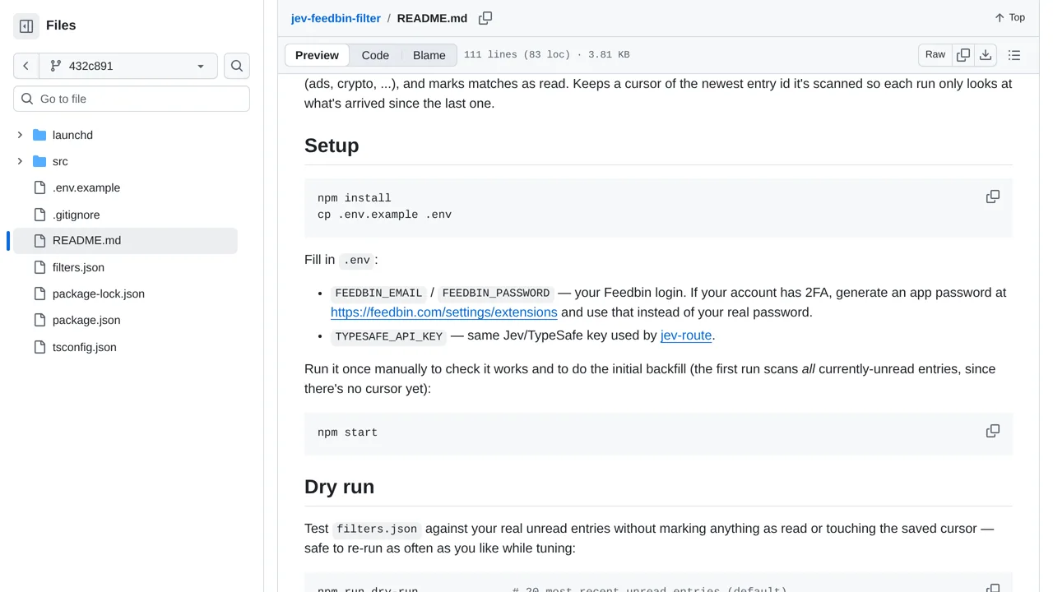Open the 432c891 branch selector dropdown
Image resolution: width=1053 pixels, height=592 pixels.
[128, 66]
